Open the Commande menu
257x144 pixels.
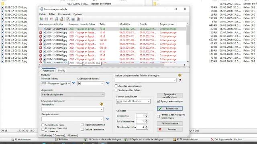pos(64,14)
